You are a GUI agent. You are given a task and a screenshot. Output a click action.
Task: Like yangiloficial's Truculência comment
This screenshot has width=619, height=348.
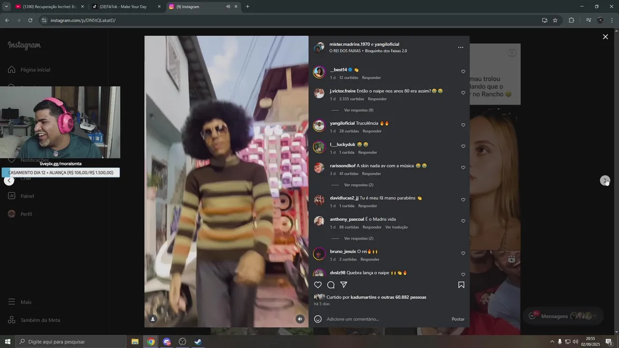(463, 125)
